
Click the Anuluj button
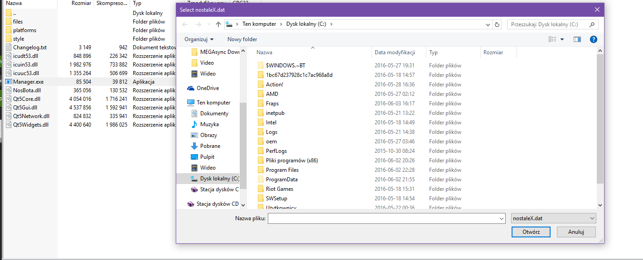(576, 232)
